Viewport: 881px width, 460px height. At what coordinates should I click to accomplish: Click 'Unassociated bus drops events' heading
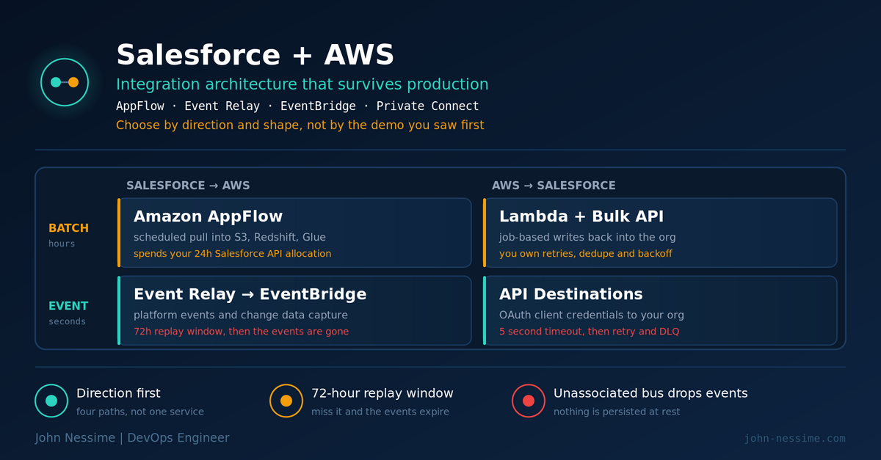650,393
